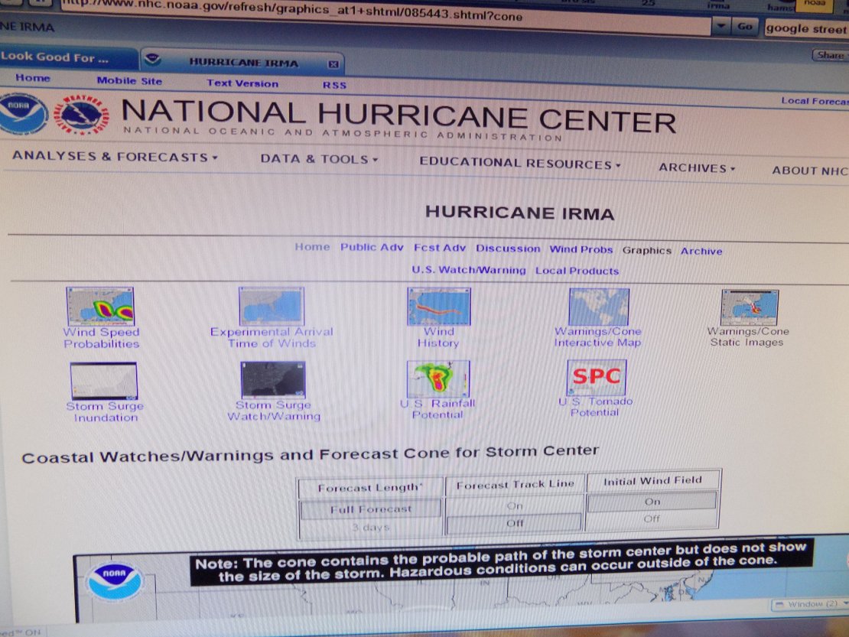Click the U.S. Tornado Potential text link
The width and height of the screenshot is (849, 637).
point(595,407)
